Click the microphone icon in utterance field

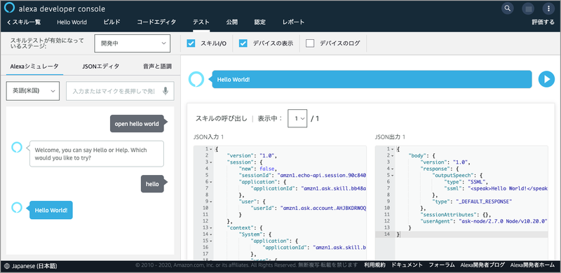pos(165,91)
